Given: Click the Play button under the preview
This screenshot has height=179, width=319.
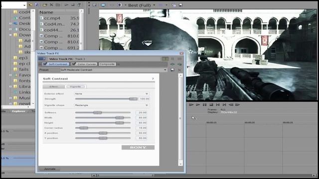Looking at the screenshot, I should [x=198, y=105].
